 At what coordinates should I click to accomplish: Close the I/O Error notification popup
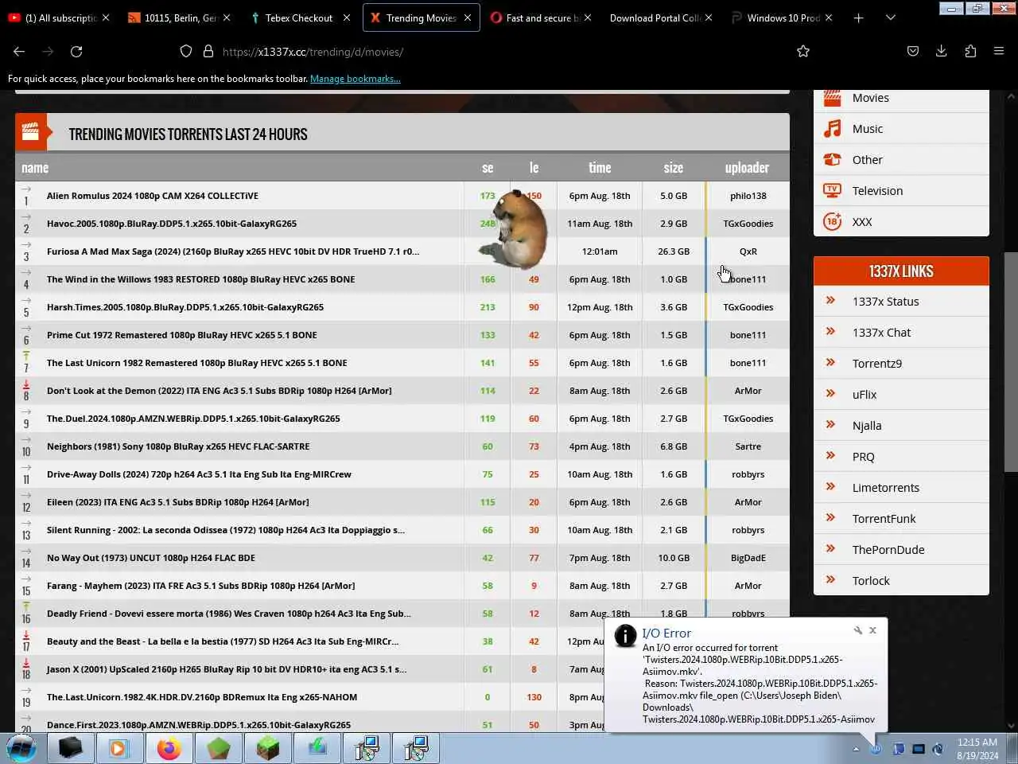(872, 630)
